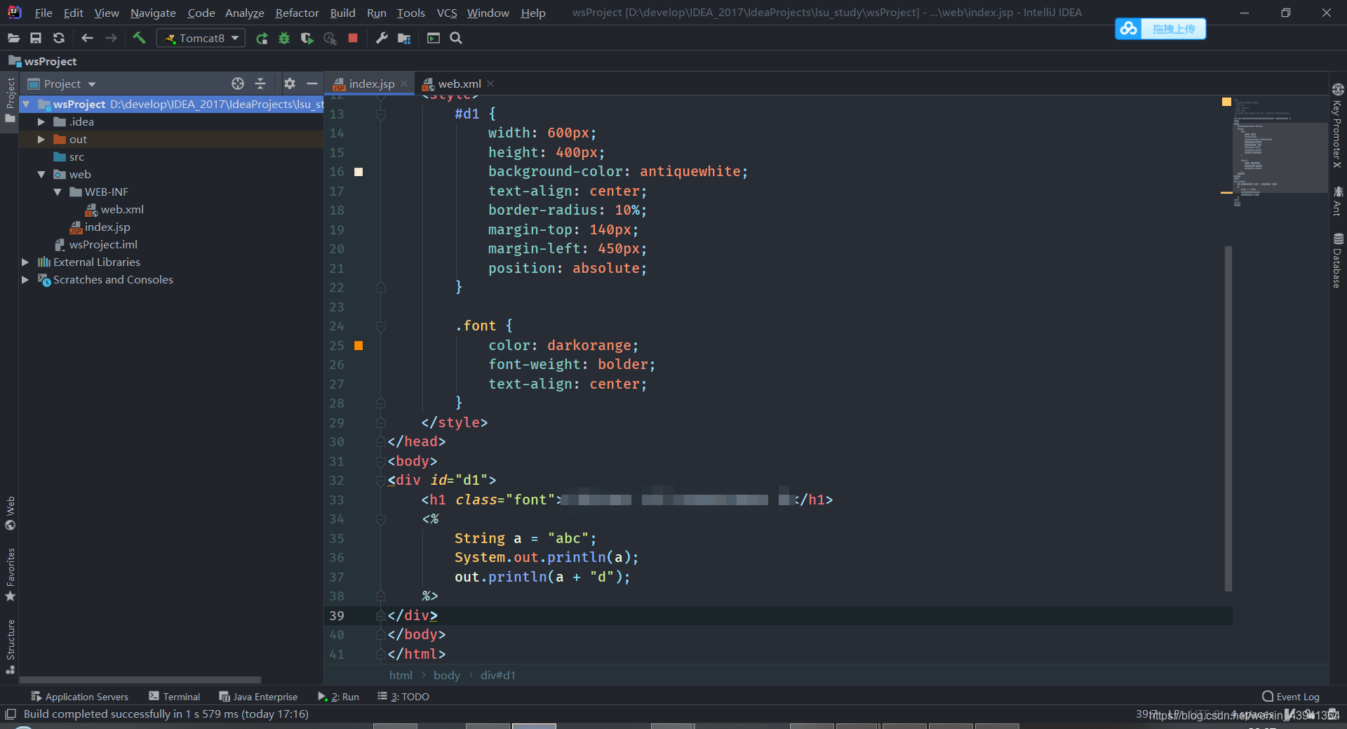Image resolution: width=1347 pixels, height=729 pixels.
Task: Open the Tomcat8 run configuration dropdown
Action: pos(201,38)
